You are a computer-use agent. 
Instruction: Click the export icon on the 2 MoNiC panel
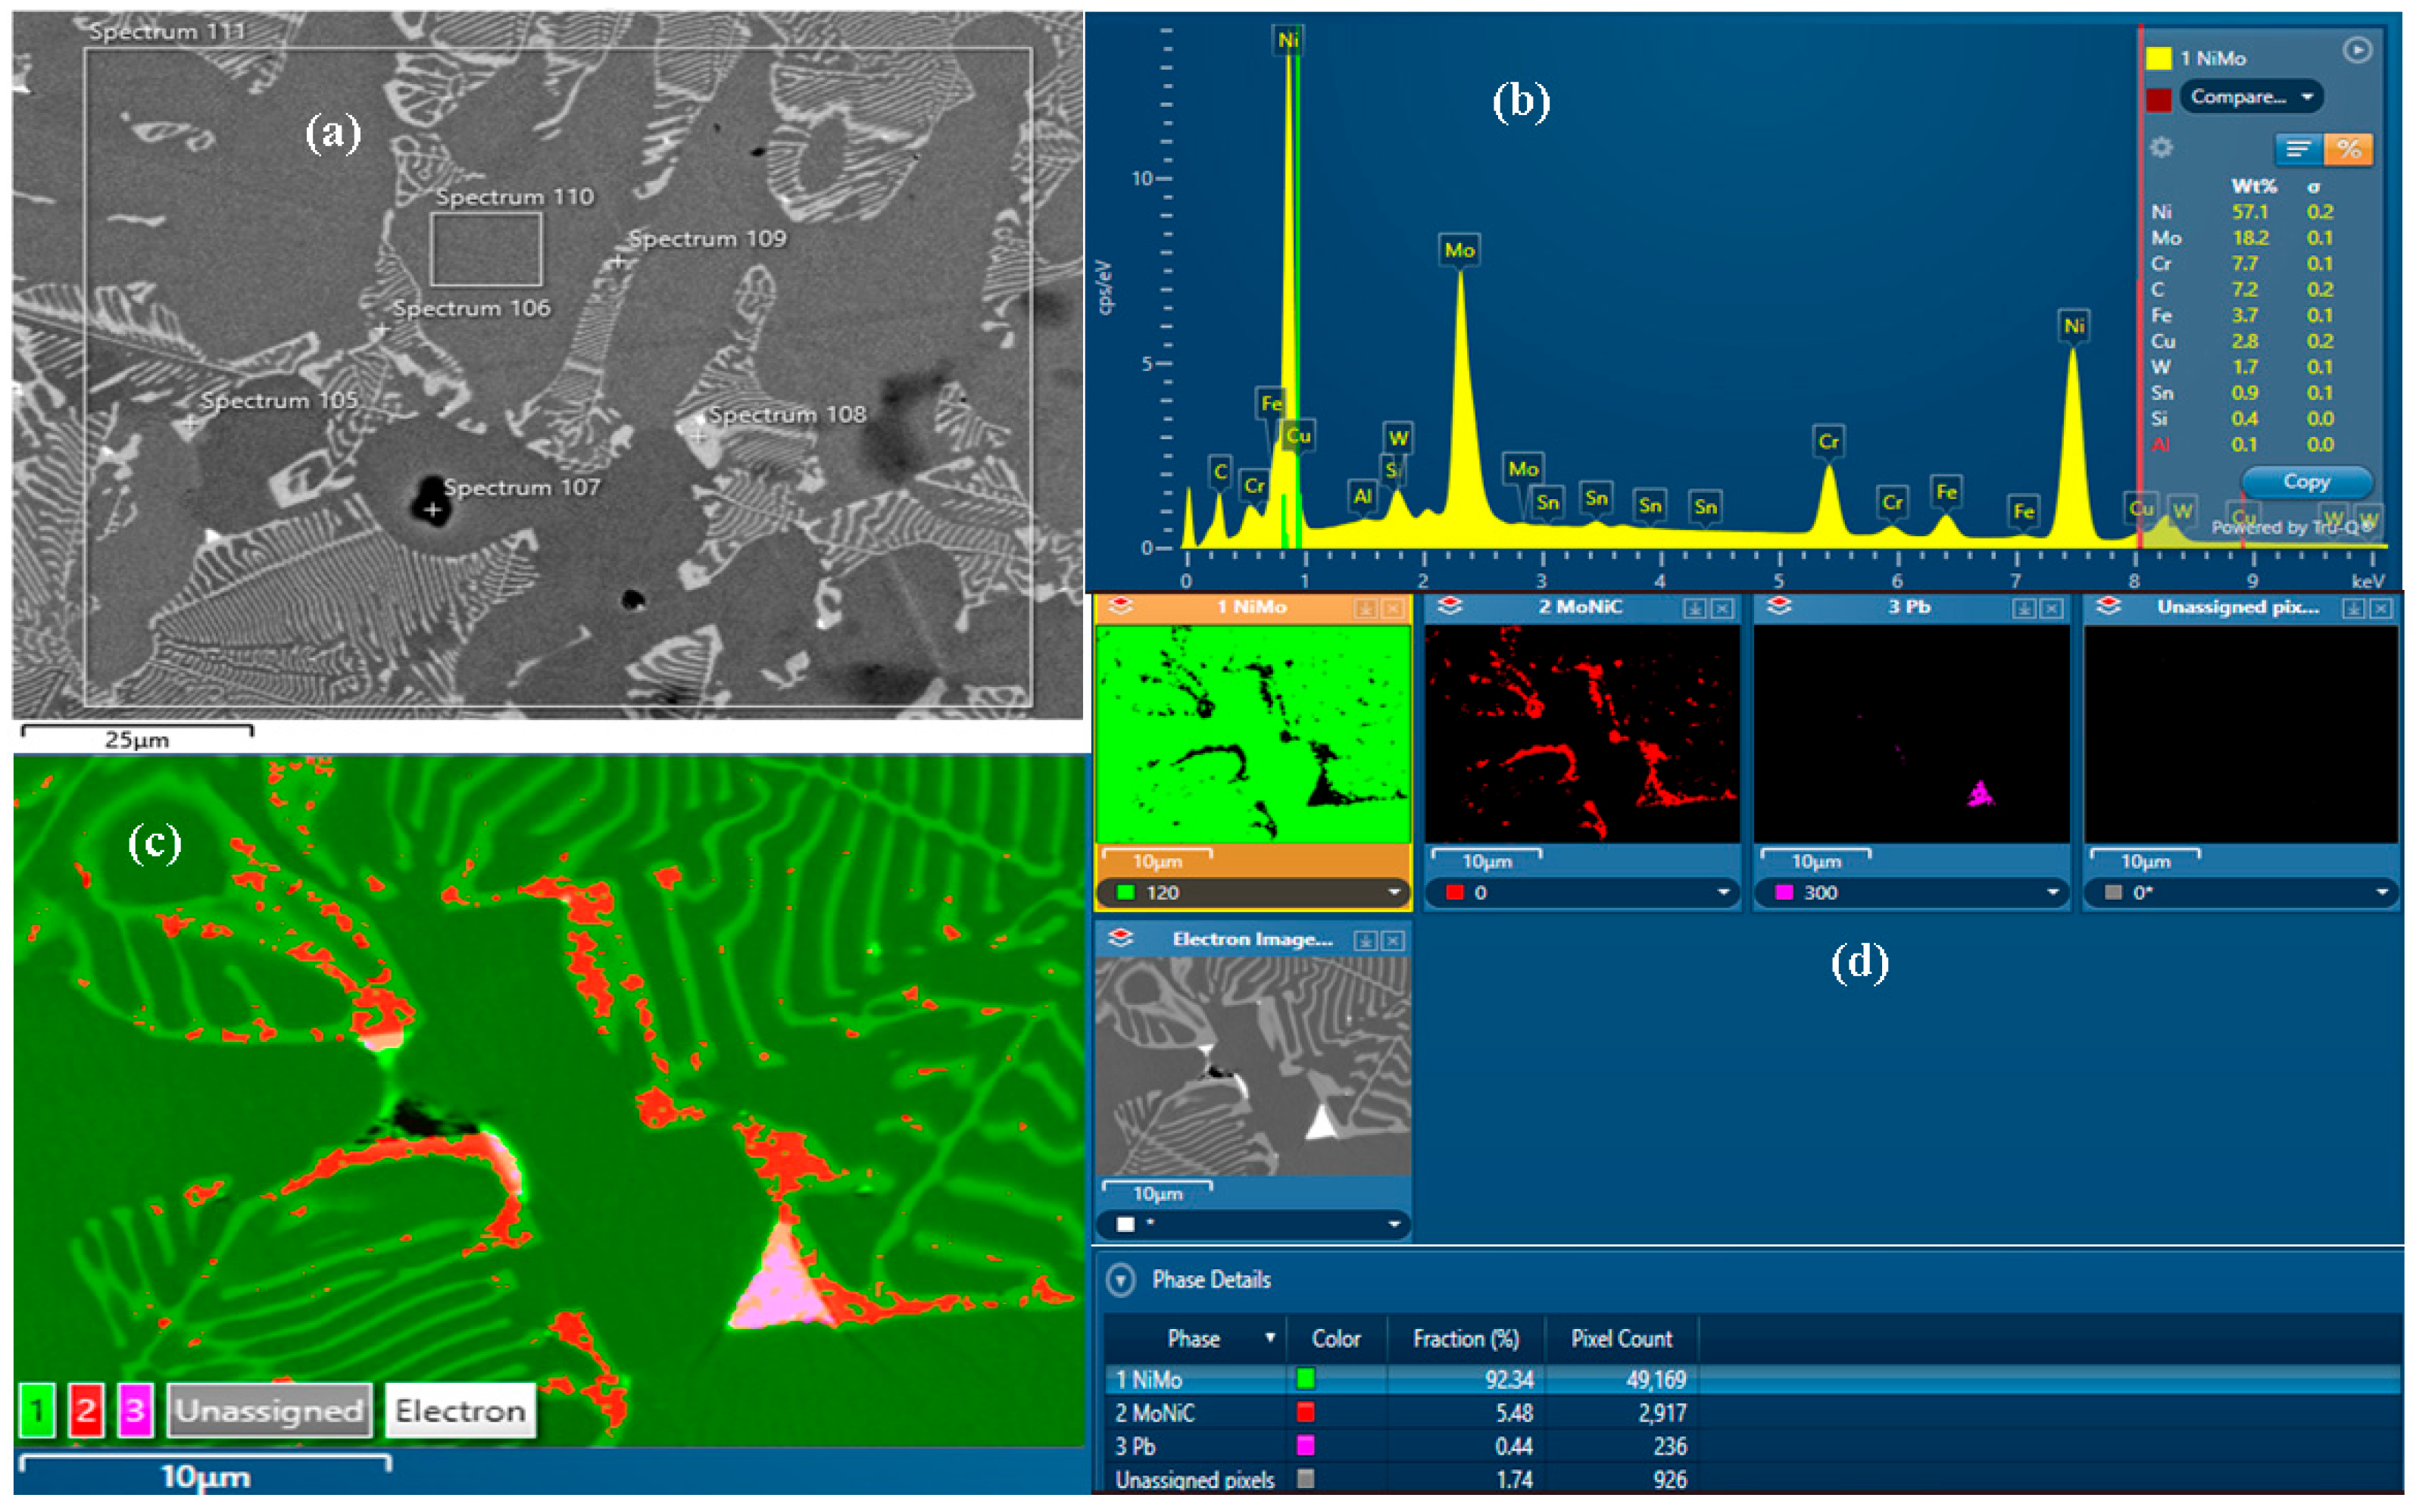(1695, 608)
